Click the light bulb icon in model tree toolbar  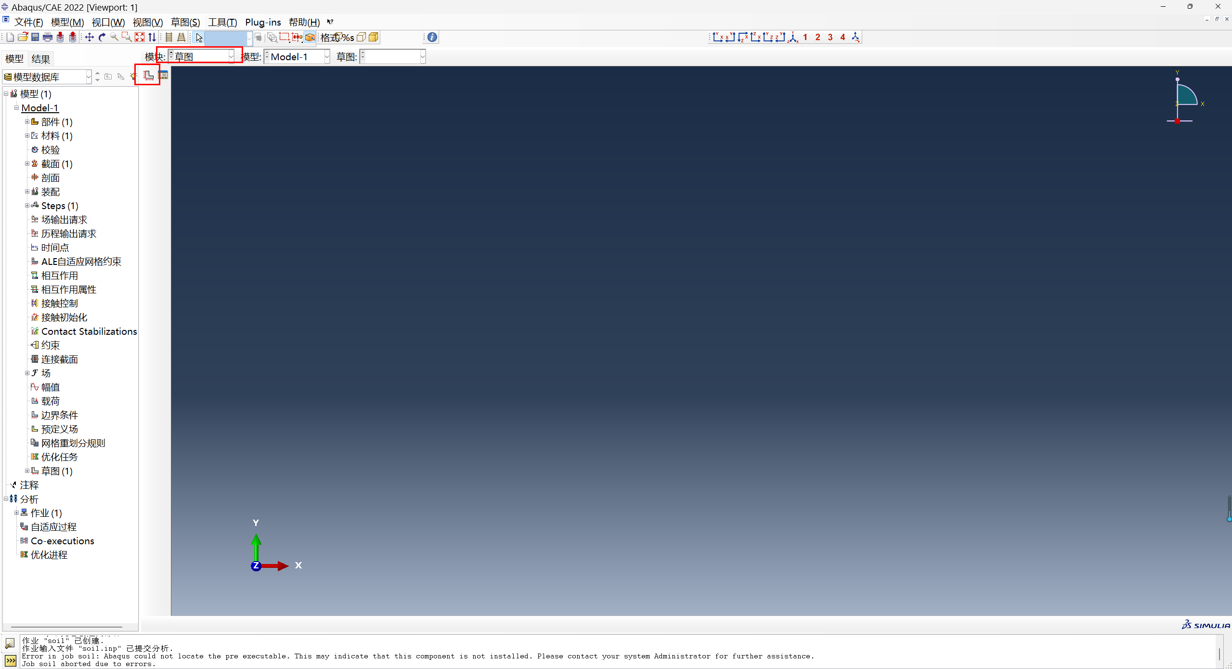tap(133, 77)
